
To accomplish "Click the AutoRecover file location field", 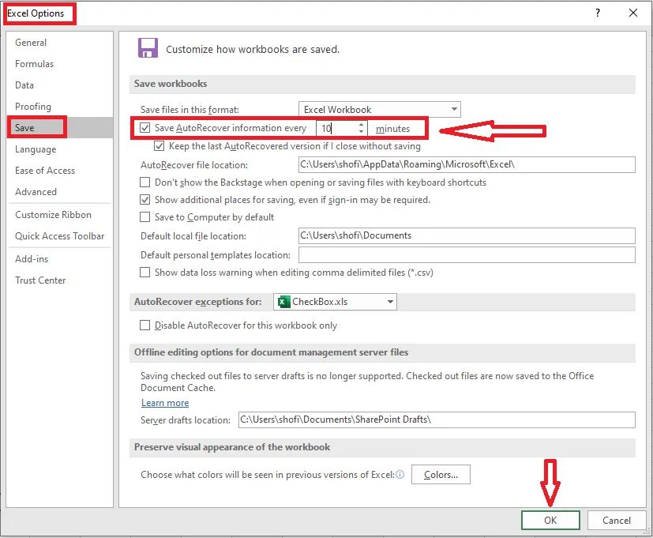I will click(x=467, y=164).
